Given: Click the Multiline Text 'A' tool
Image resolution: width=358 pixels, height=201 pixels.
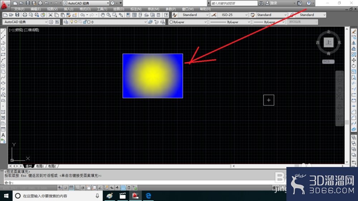Looking at the screenshot, I should click(3, 135).
